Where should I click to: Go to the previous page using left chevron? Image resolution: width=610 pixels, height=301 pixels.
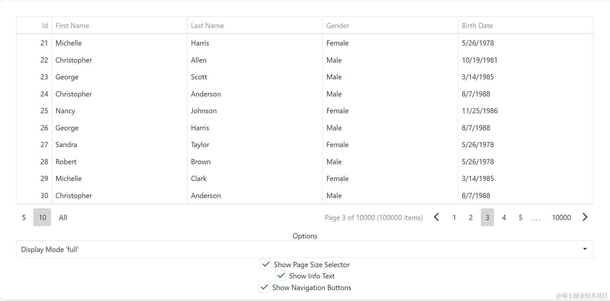436,217
